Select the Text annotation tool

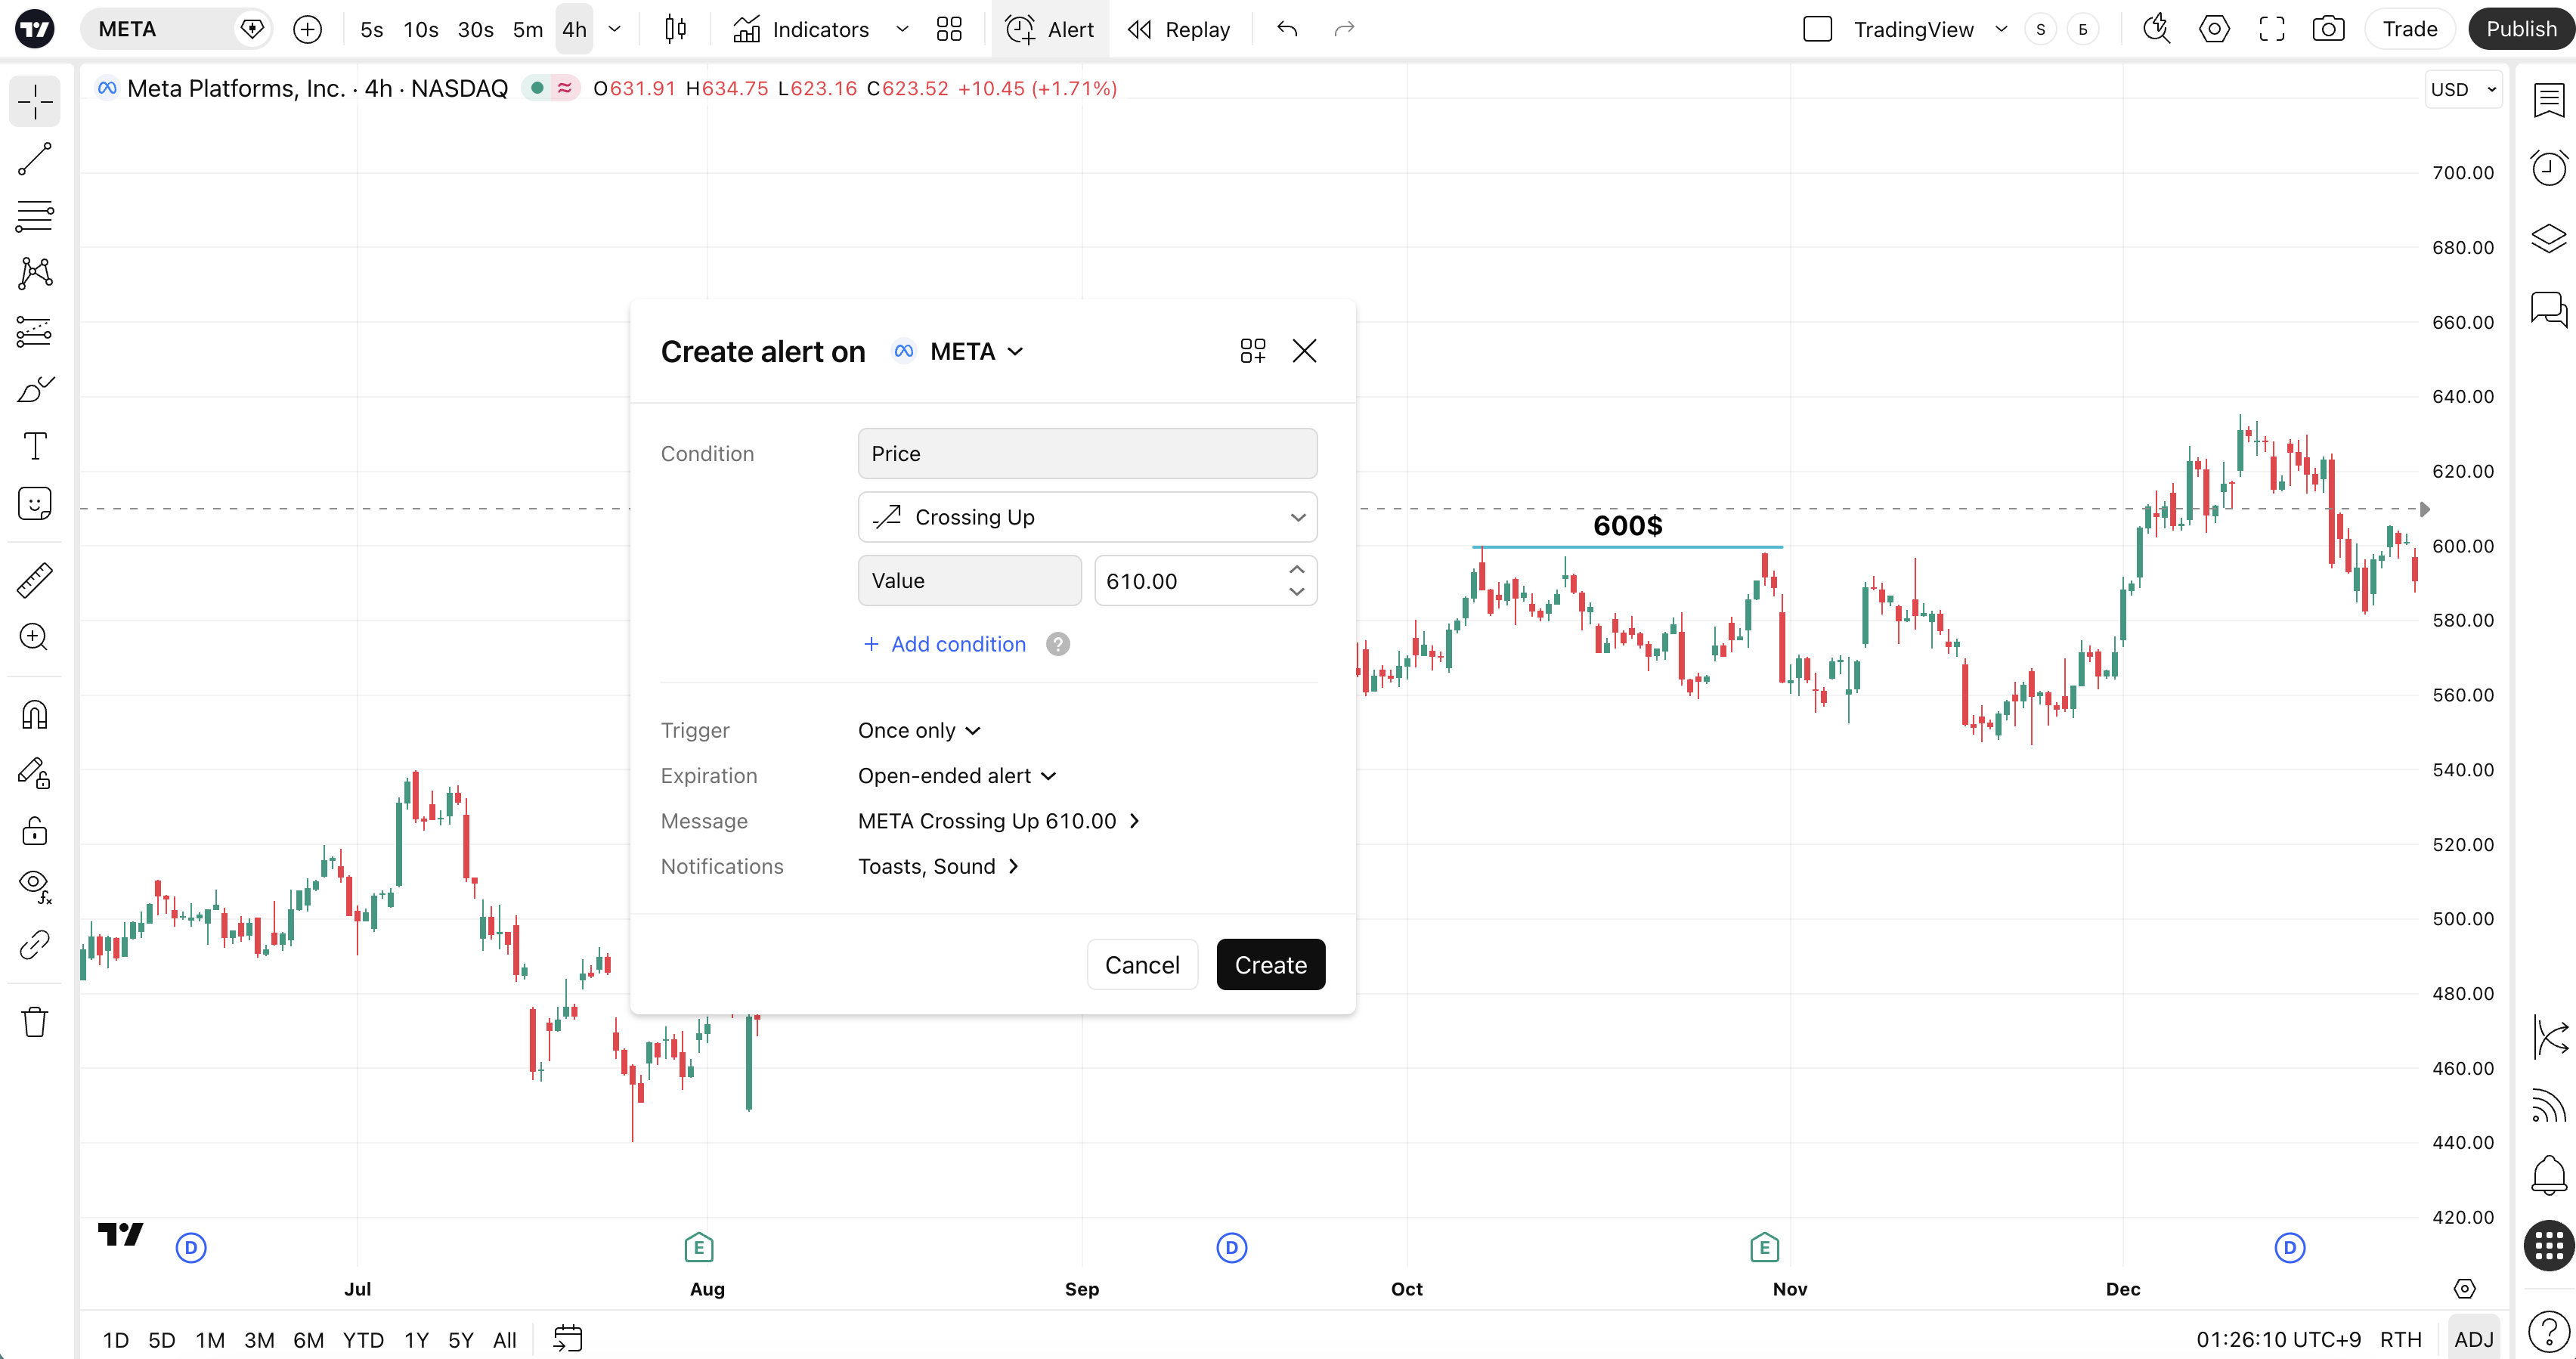35,446
